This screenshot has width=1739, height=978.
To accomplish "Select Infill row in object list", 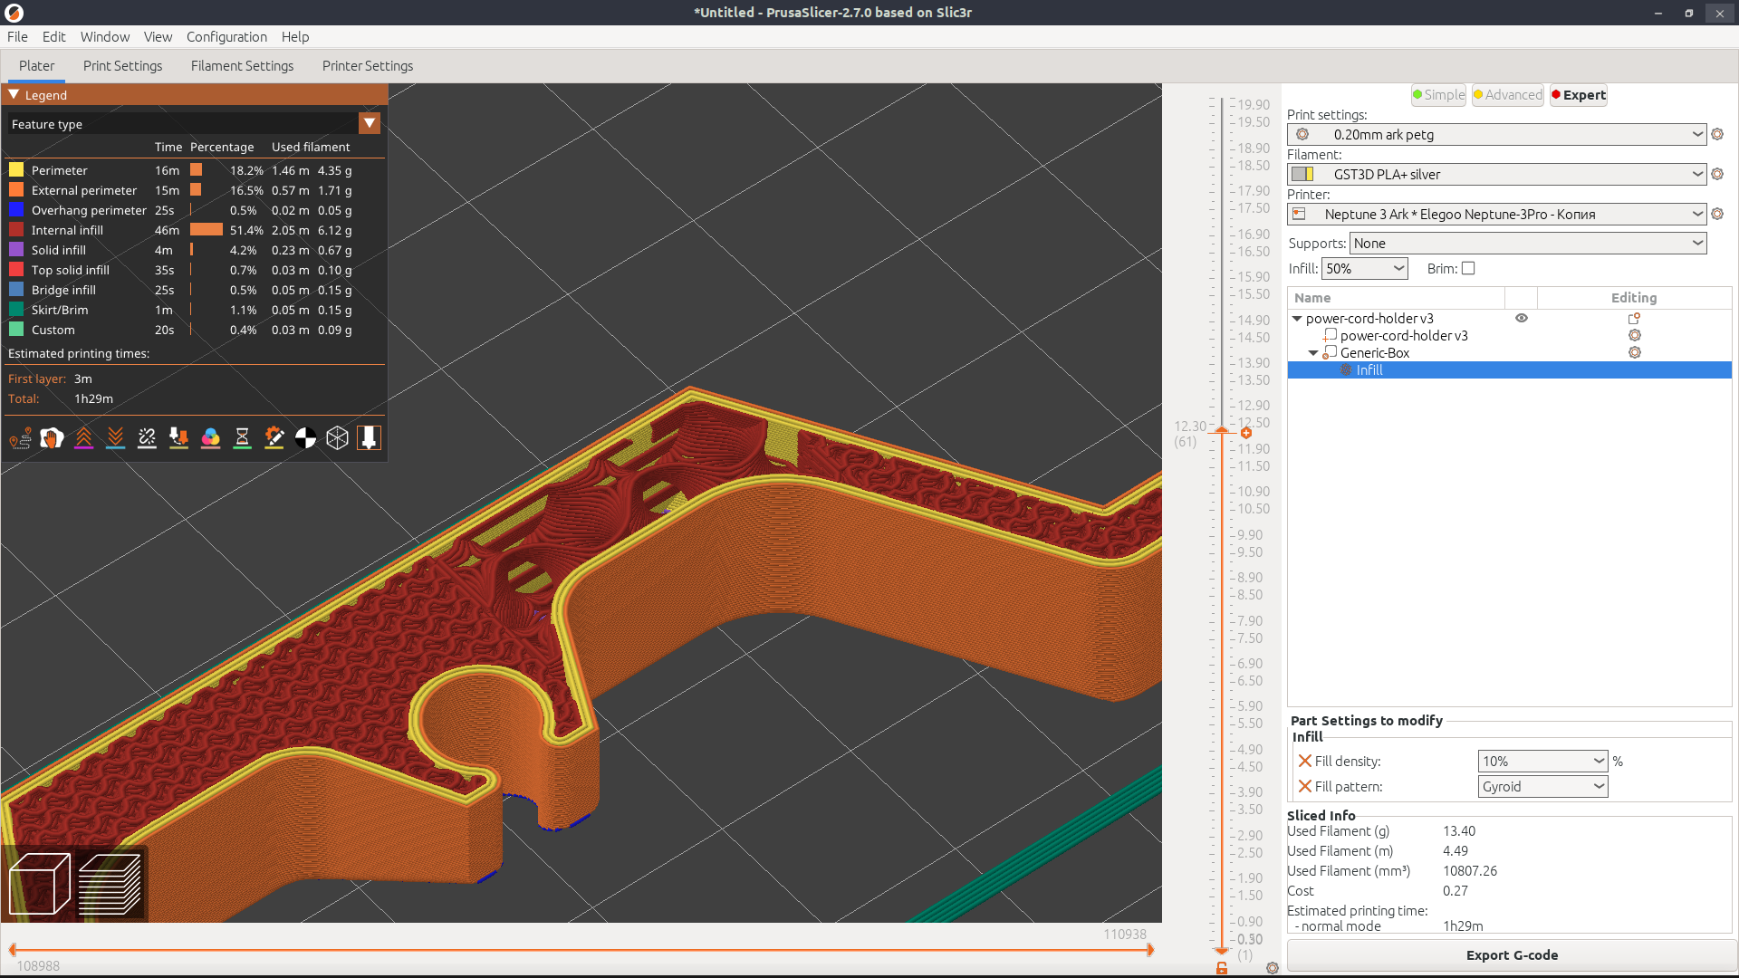I will point(1509,369).
